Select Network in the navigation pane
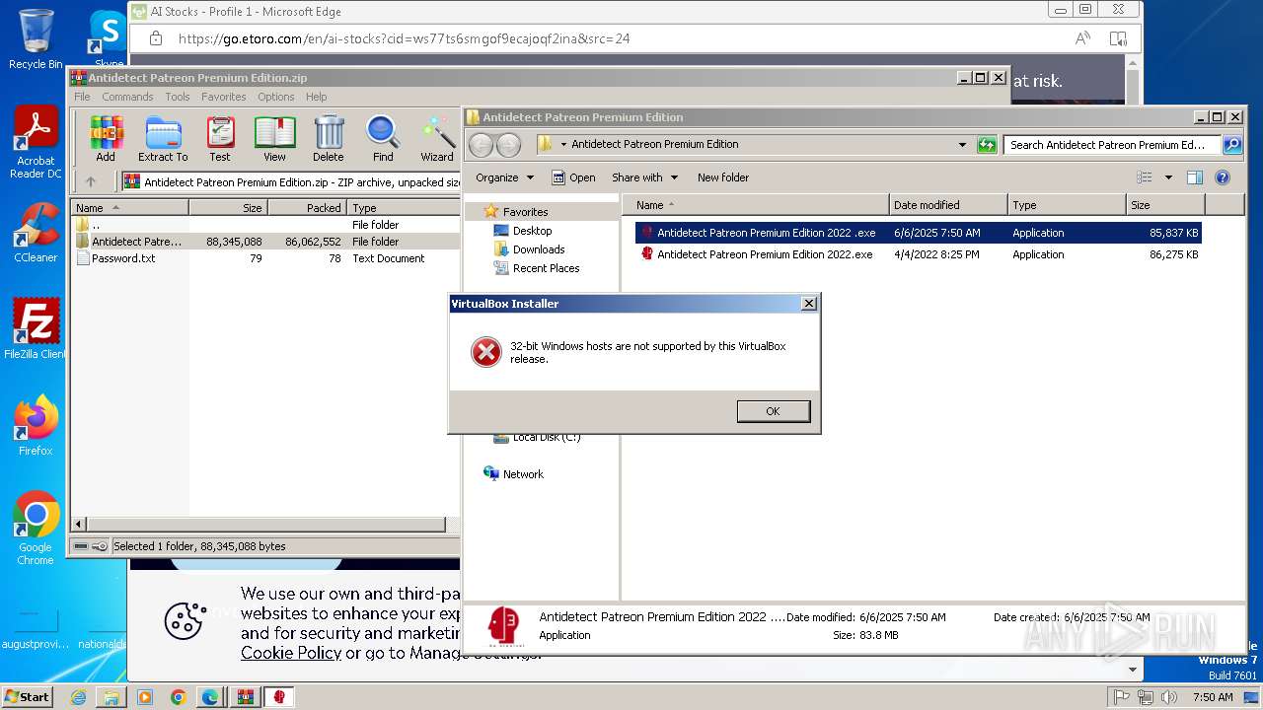Viewport: 1263px width, 710px height. pos(523,474)
